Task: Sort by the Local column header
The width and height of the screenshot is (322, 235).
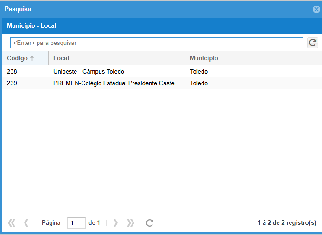Action: click(x=61, y=58)
